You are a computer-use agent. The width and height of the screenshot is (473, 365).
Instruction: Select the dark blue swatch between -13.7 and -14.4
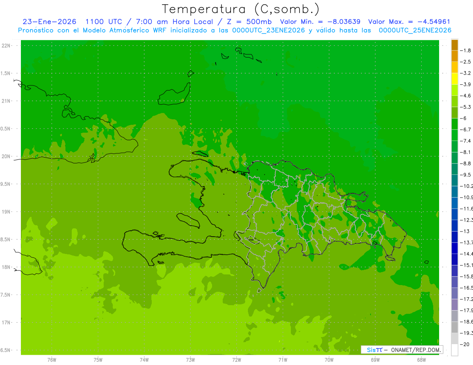tap(454, 248)
